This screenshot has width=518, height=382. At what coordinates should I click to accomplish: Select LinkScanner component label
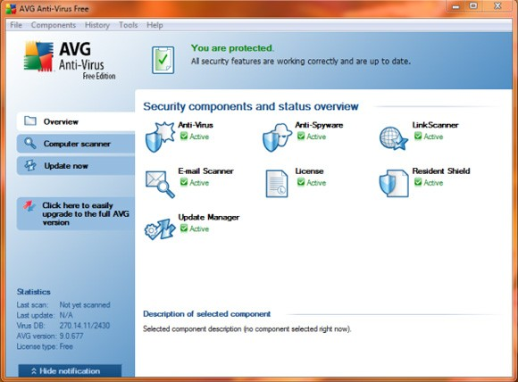(436, 125)
